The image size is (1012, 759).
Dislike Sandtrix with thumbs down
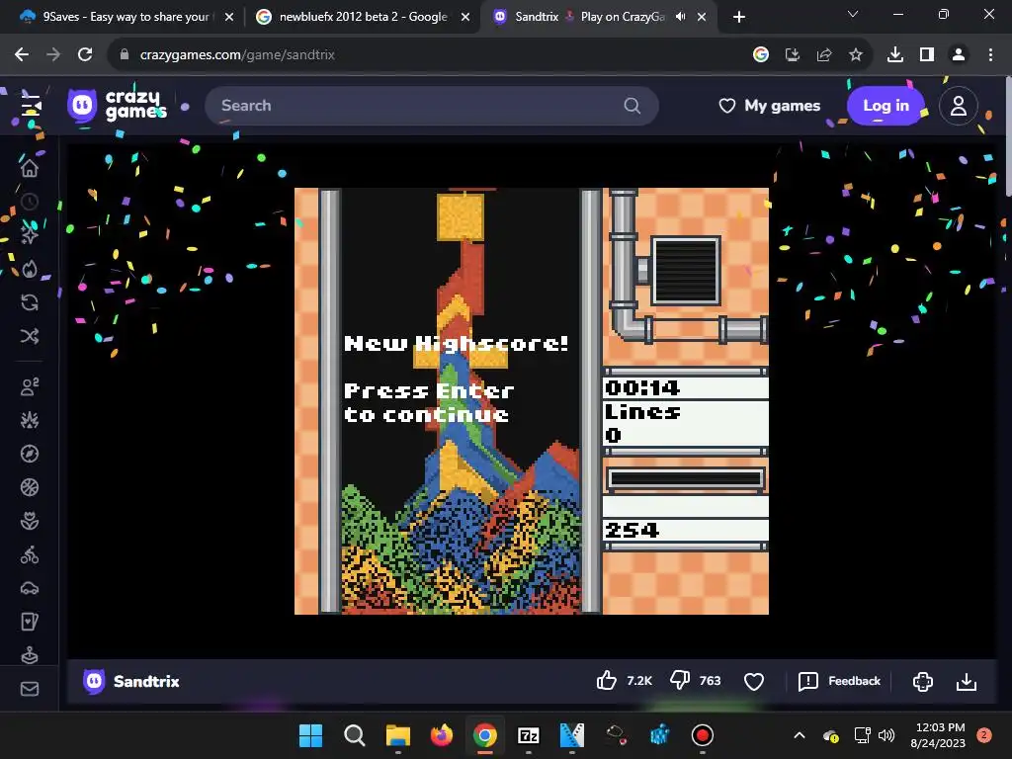[680, 680]
